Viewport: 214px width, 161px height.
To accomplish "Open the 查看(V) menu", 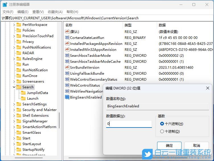I will pyautogui.click(x=38, y=12).
